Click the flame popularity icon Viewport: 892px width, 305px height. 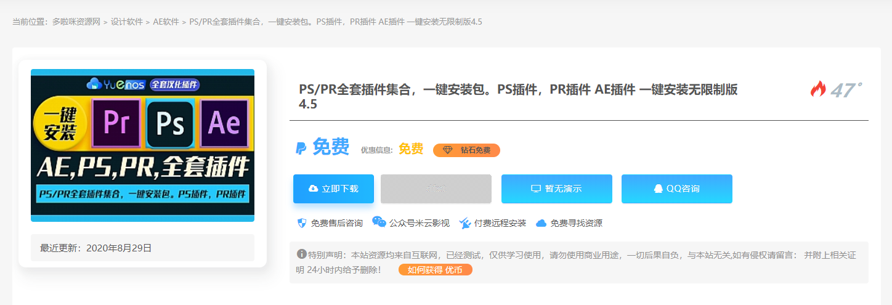(818, 89)
